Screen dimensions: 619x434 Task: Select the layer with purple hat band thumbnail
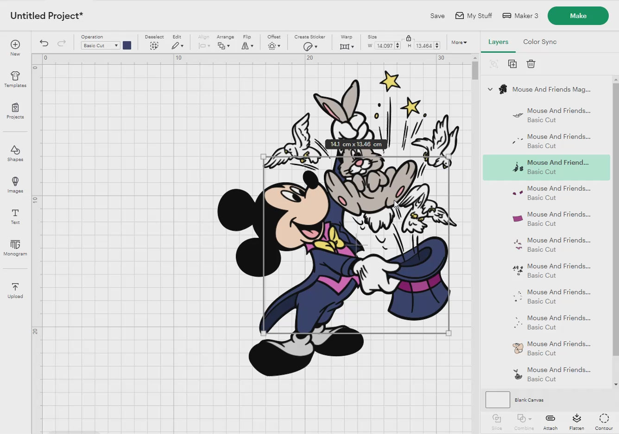click(546, 219)
